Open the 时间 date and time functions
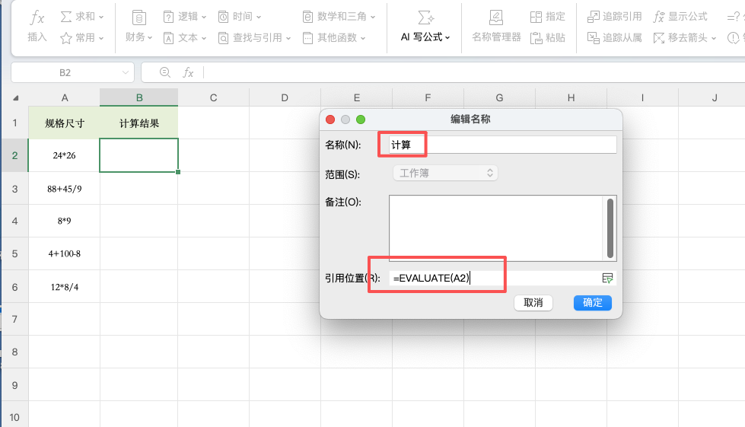The width and height of the screenshot is (745, 427). coord(240,17)
